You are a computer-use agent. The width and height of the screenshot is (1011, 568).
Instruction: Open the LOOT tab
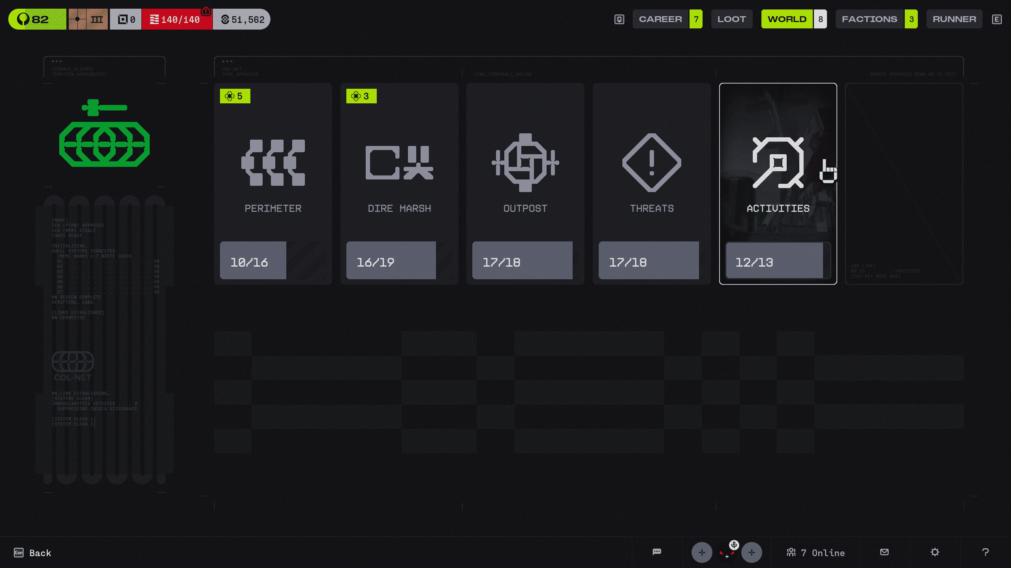pos(731,19)
